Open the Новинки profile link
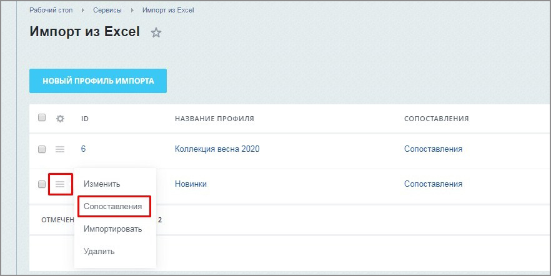This screenshot has width=551, height=276. coord(191,184)
